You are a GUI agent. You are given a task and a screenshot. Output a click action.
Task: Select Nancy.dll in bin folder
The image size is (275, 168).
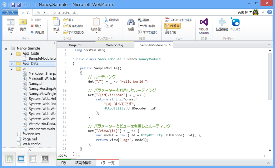pyautogui.click(x=33, y=84)
